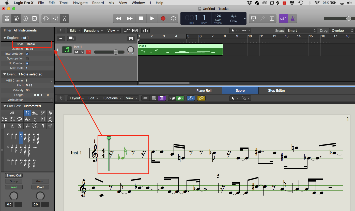
Task: Click the add track plus button
Action: (x=61, y=38)
